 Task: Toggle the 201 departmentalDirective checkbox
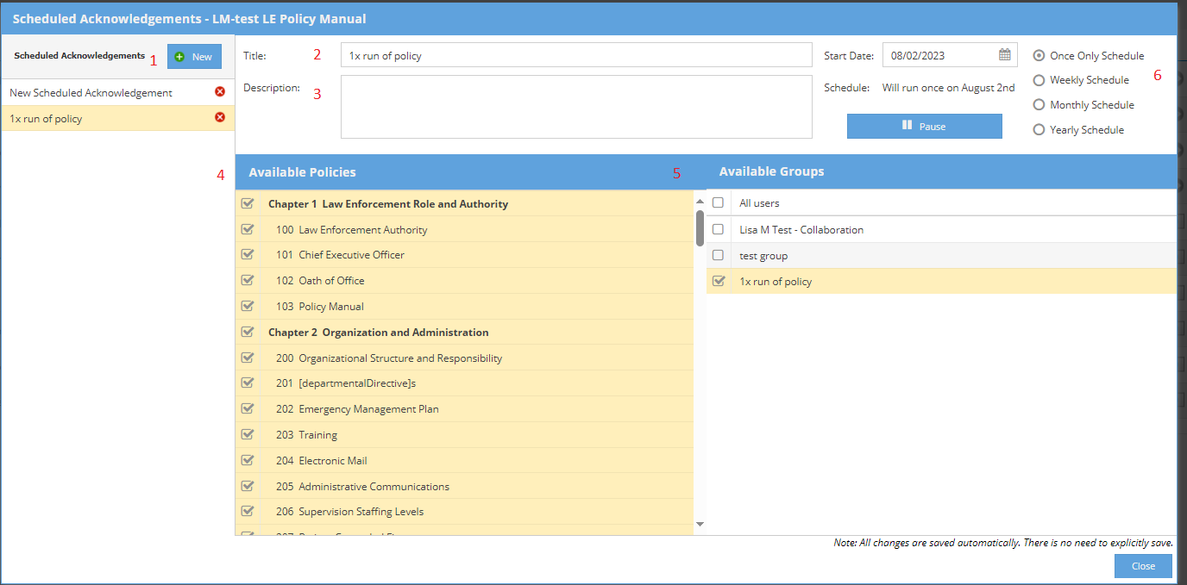pos(248,383)
